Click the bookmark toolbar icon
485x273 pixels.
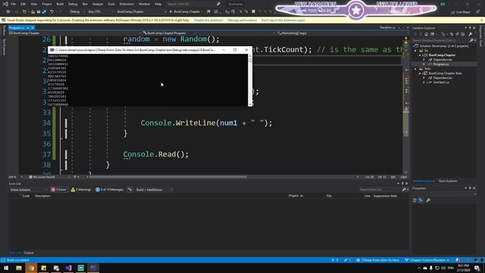pyautogui.click(x=253, y=12)
